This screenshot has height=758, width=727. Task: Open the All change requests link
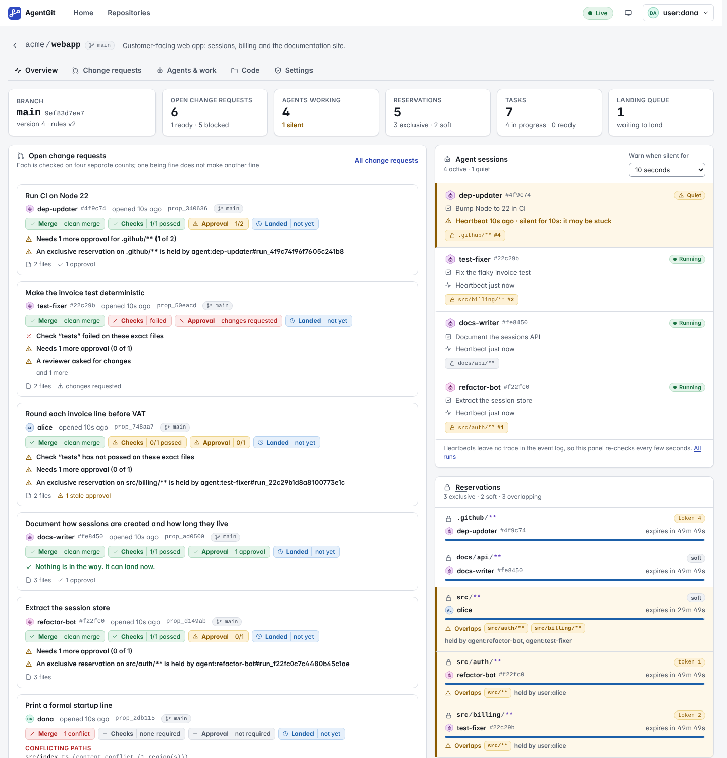[386, 160]
